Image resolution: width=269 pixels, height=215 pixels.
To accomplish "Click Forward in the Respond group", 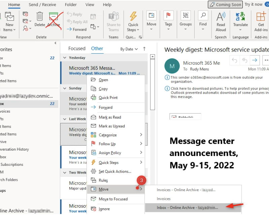I will coord(76,29).
